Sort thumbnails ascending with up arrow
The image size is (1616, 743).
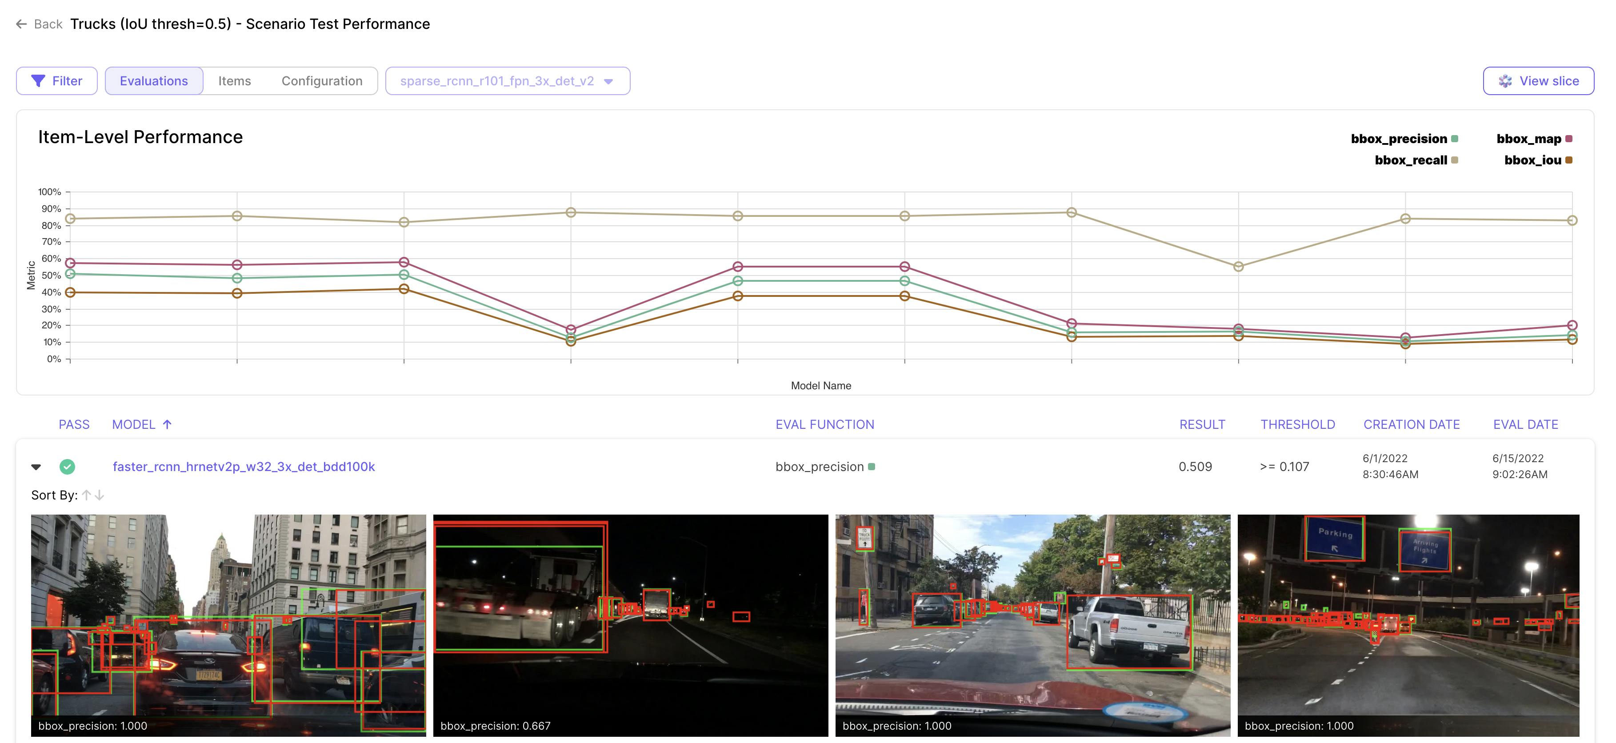[x=87, y=495]
